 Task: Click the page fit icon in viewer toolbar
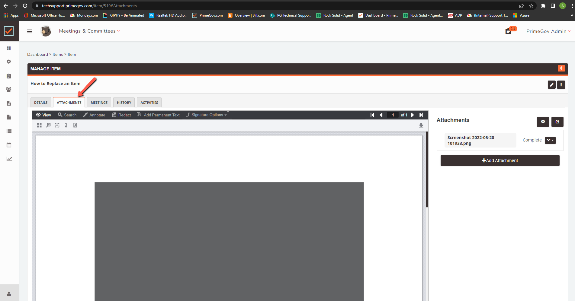75,125
